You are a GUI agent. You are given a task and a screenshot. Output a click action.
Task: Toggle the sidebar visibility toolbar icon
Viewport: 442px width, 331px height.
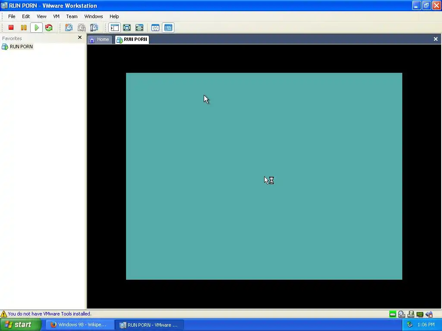click(x=114, y=27)
